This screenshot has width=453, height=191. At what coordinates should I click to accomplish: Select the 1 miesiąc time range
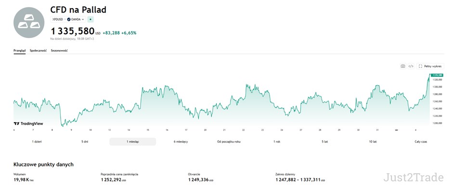(132, 141)
